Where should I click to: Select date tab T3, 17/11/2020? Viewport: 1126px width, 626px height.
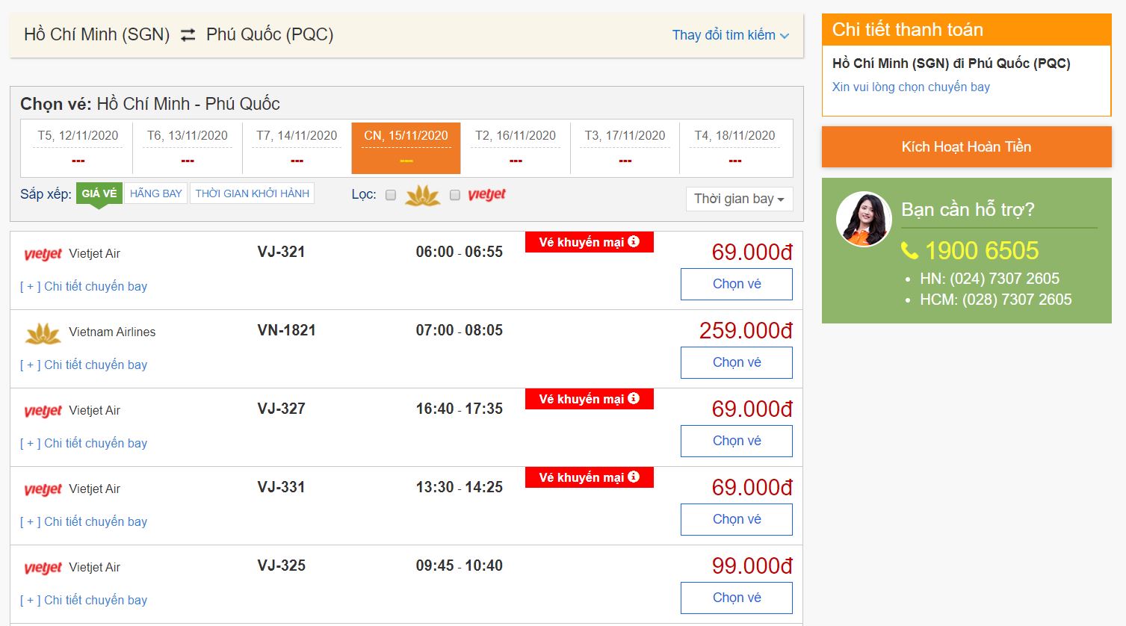[625, 147]
